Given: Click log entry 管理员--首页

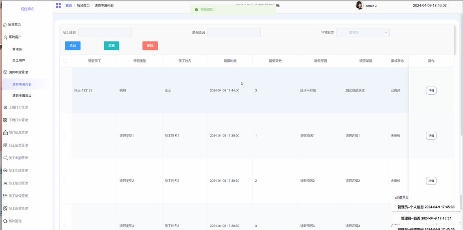Looking at the screenshot, I should (426, 219).
